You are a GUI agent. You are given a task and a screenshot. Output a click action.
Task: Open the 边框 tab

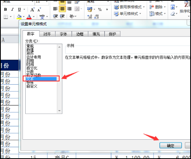[x=80, y=34]
